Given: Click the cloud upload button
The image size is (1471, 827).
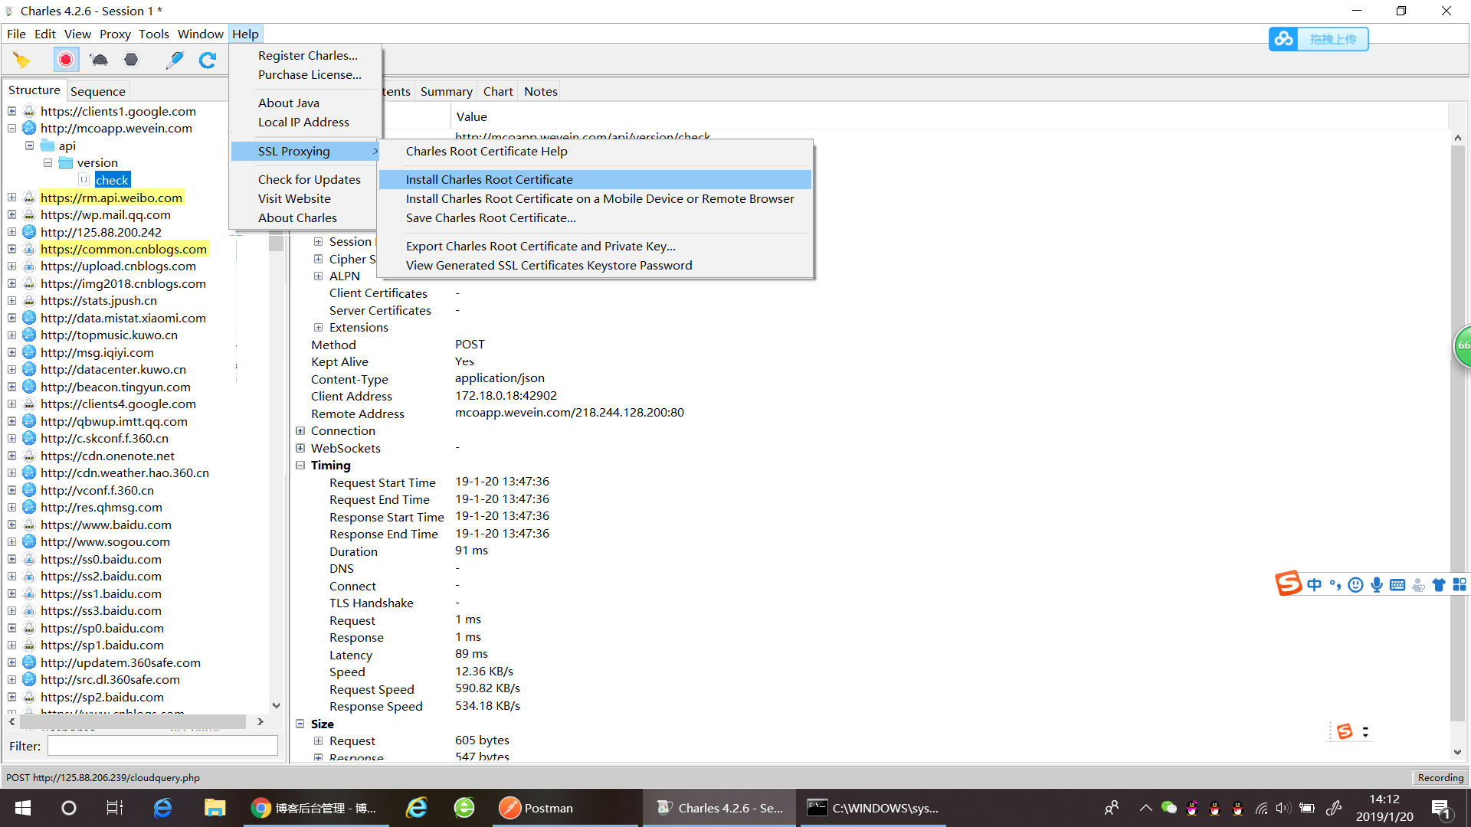Looking at the screenshot, I should point(1319,39).
